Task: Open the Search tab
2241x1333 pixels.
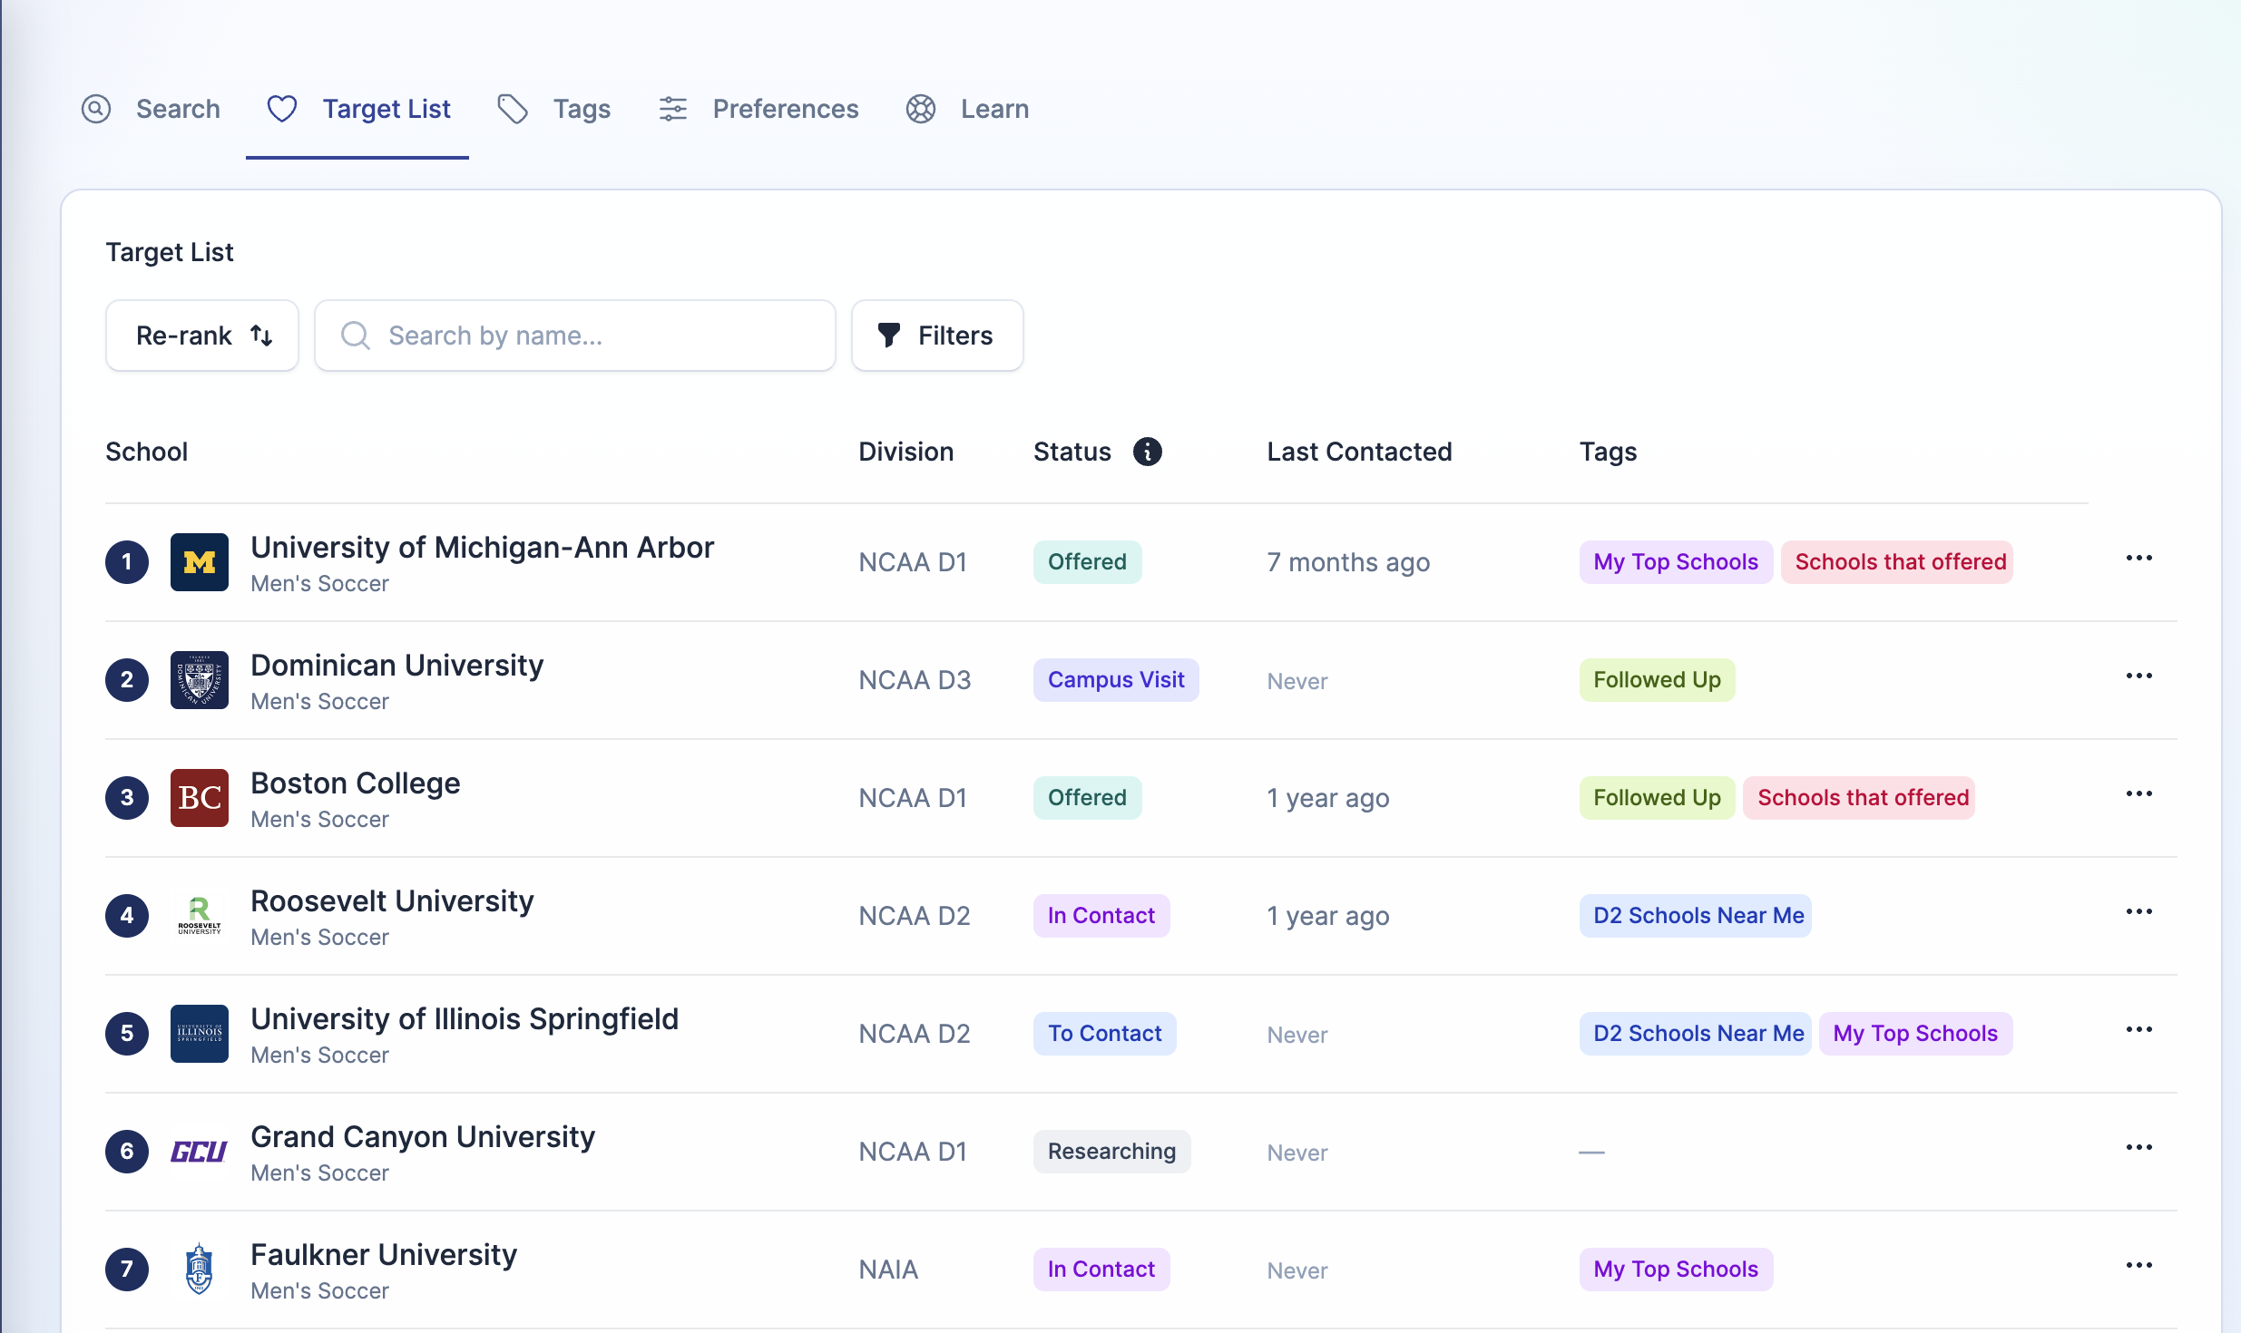Action: 151,109
